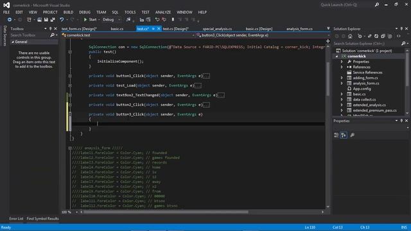Open the VIEW menu
This screenshot has width=411, height=231.
33,12
